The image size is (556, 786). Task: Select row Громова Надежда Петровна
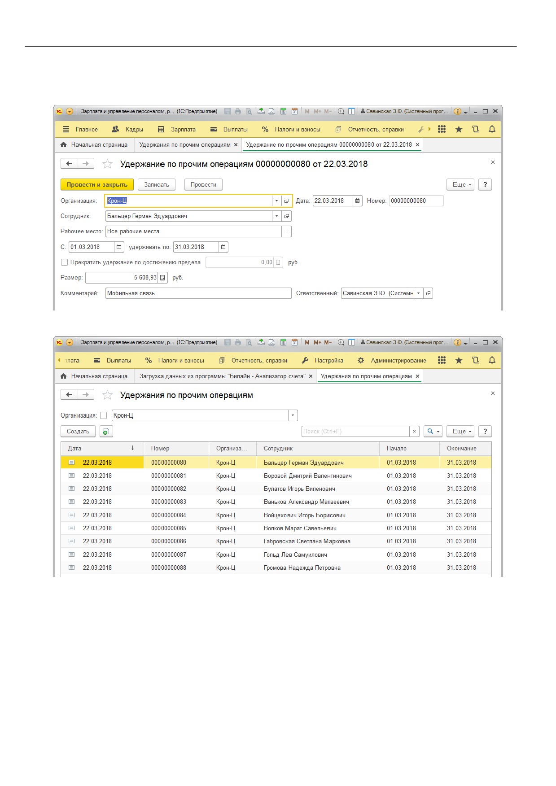click(x=276, y=568)
